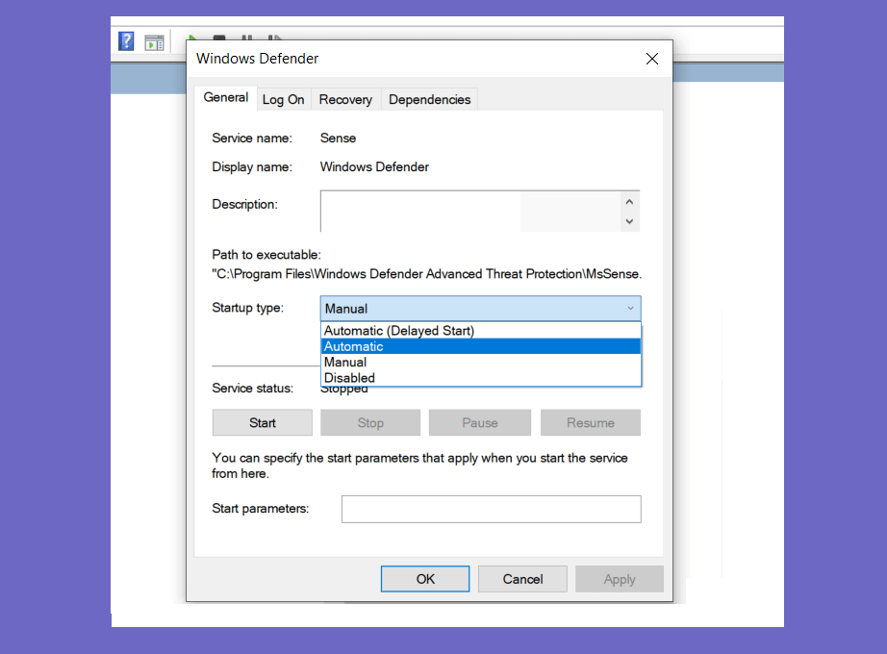The height and width of the screenshot is (654, 887).
Task: Choose Automatic (Delayed Start) option
Action: (481, 331)
